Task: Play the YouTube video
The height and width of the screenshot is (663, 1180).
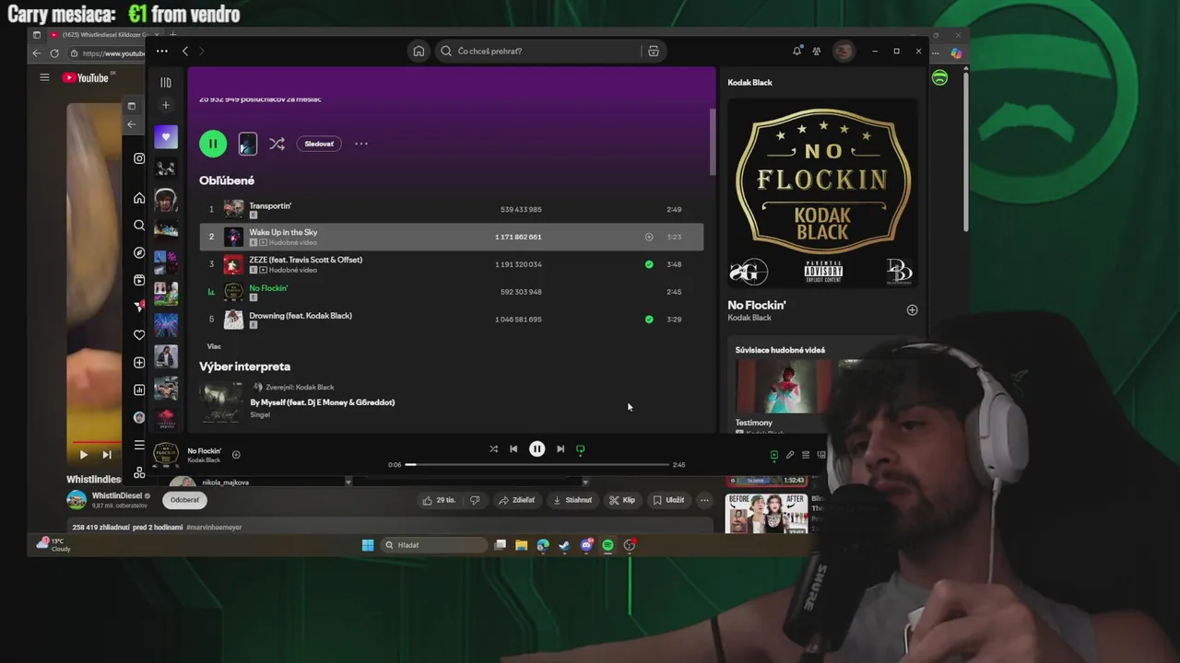Action: [x=83, y=454]
